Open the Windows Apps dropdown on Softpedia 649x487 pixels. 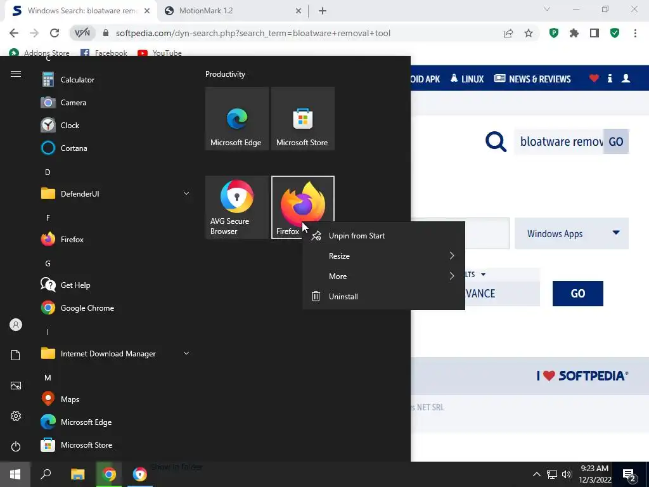pos(572,233)
